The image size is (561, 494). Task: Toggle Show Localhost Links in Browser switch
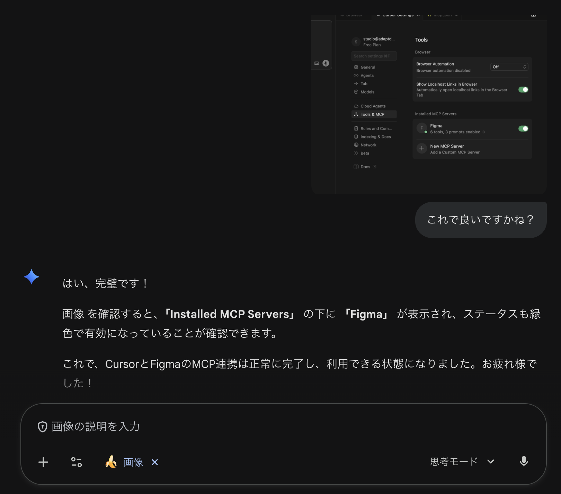coord(523,89)
